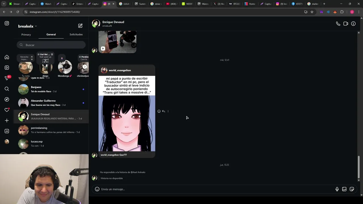React with emoji to world_evangelion post
This screenshot has height=204, width=363.
(159, 111)
